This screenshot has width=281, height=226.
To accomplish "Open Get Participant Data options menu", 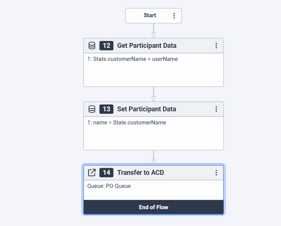I will (216, 46).
